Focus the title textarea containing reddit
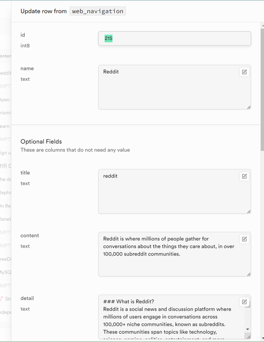 [x=169, y=193]
